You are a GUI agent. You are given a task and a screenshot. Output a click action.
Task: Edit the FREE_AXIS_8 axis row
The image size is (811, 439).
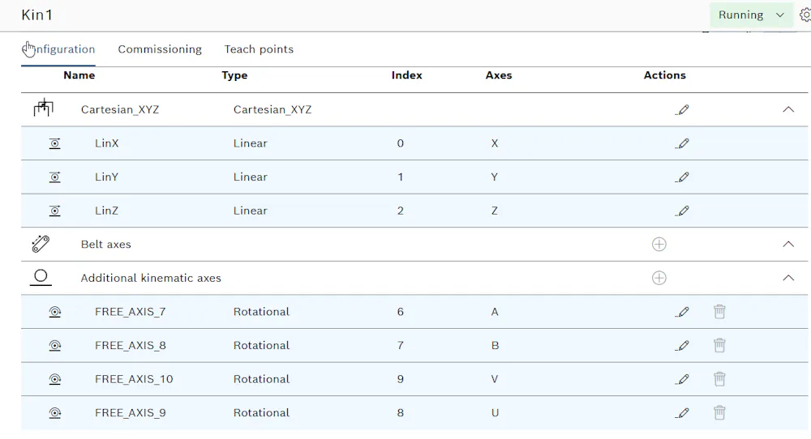682,345
